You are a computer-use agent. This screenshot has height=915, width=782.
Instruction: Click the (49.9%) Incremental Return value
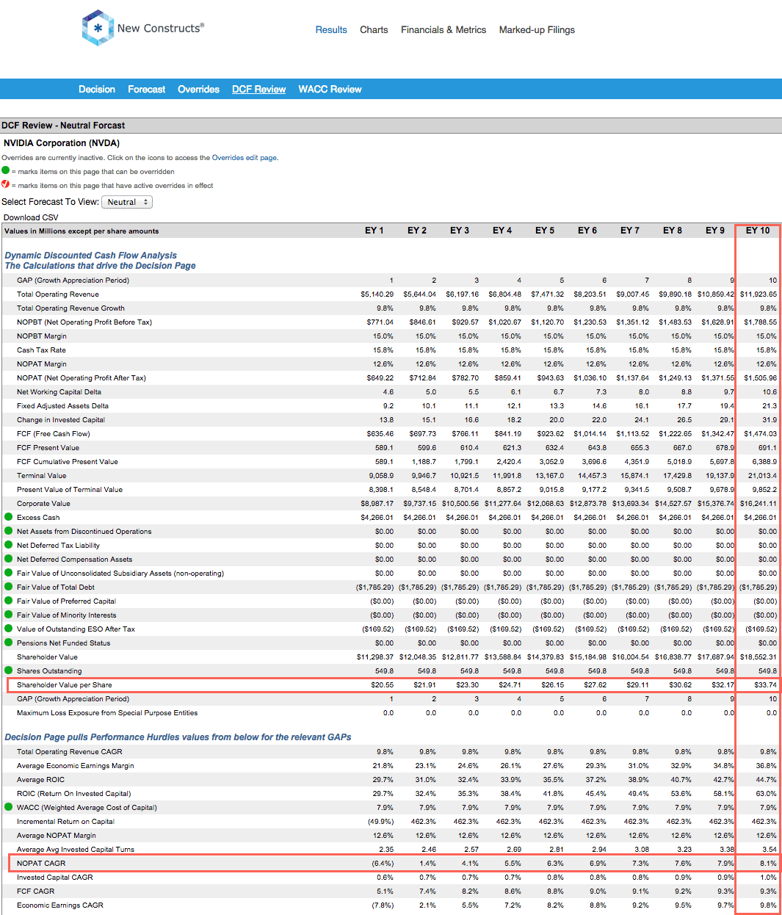pos(380,822)
